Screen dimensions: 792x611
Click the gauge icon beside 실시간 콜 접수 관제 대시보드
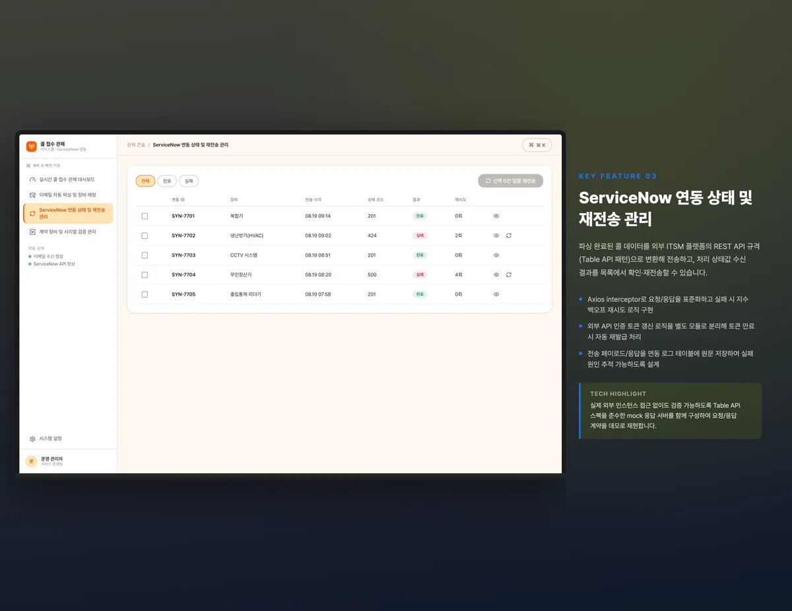pyautogui.click(x=32, y=179)
